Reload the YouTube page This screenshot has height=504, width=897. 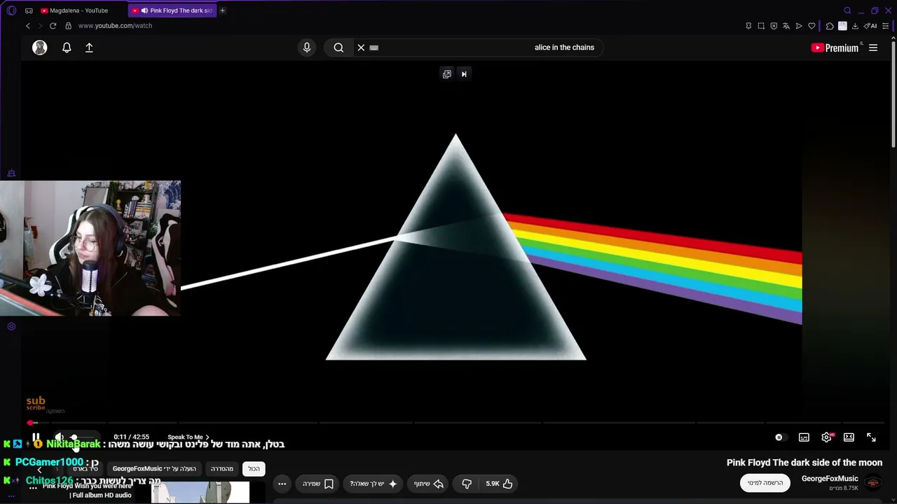click(x=53, y=26)
